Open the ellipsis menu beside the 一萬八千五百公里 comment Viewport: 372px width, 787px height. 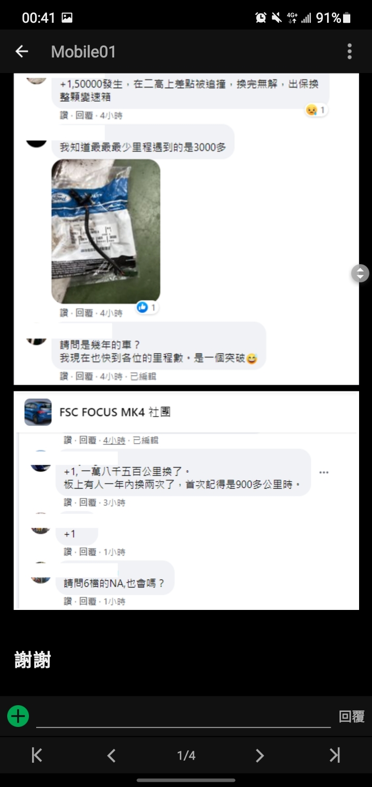tap(324, 472)
